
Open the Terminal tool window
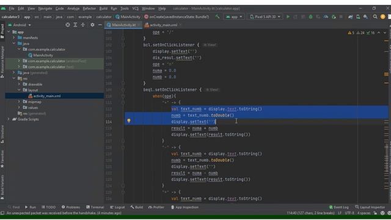(x=95, y=207)
